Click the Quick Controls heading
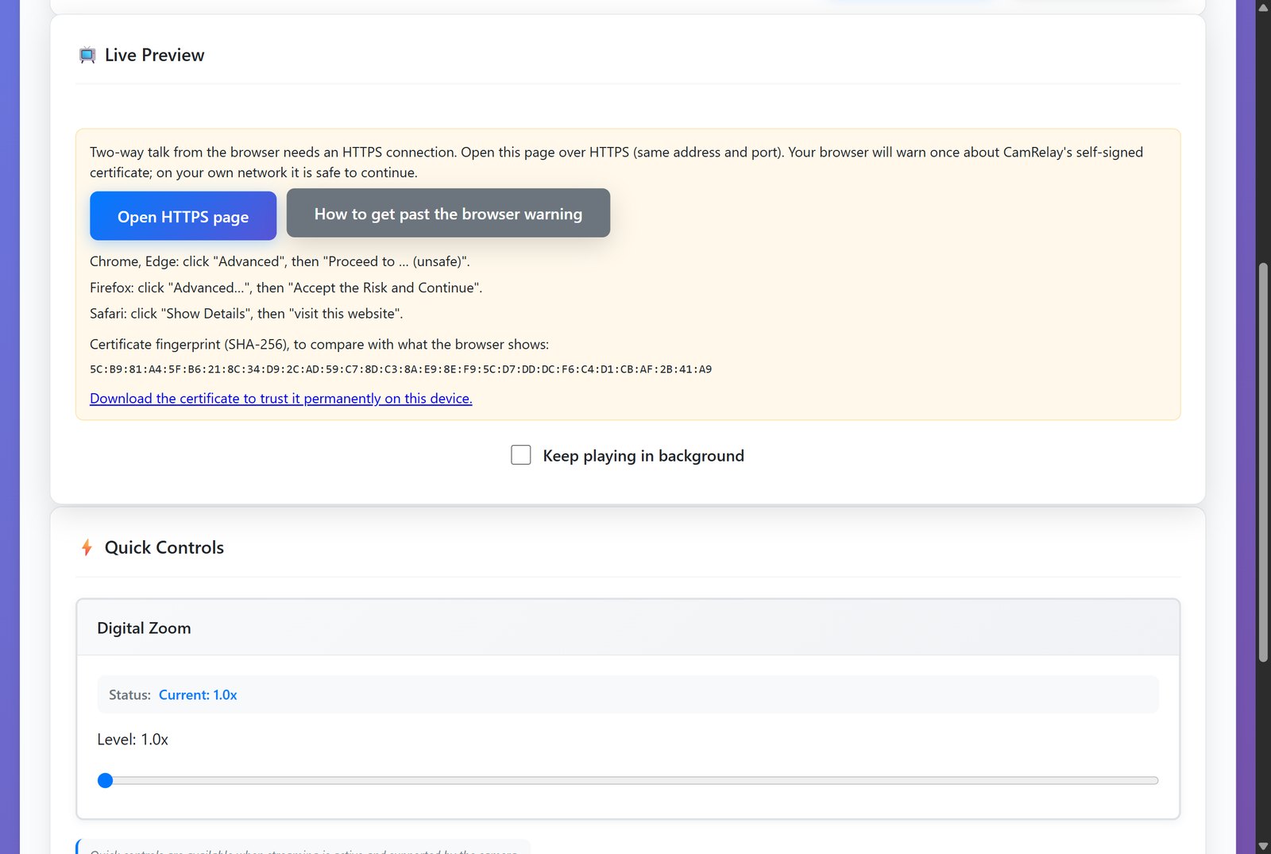Image resolution: width=1271 pixels, height=854 pixels. click(x=164, y=547)
